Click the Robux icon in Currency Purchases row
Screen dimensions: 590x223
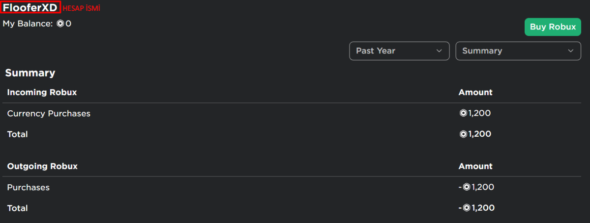[x=463, y=114]
